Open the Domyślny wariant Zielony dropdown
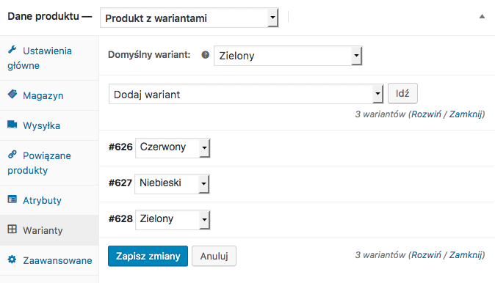This screenshot has height=283, width=495. (288, 56)
